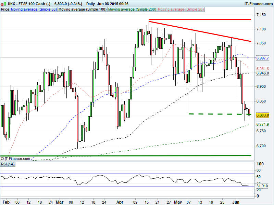
Task: Select the horizontal red resistance line
Action: (x=200, y=19)
